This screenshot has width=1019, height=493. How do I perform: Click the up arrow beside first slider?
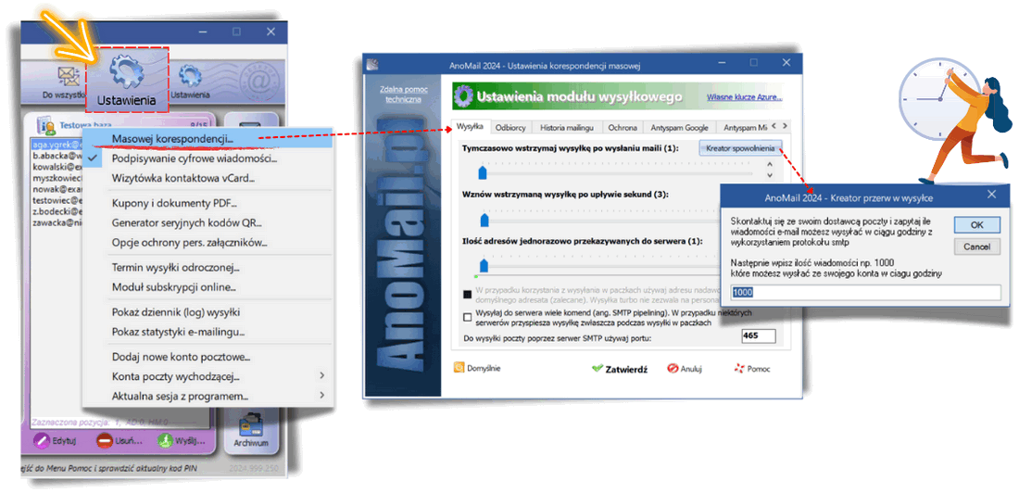[770, 165]
